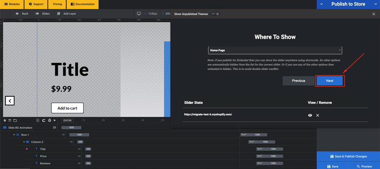Image resolution: width=380 pixels, height=169 pixels.
Task: Play the timeline animation
Action: click(x=55, y=120)
